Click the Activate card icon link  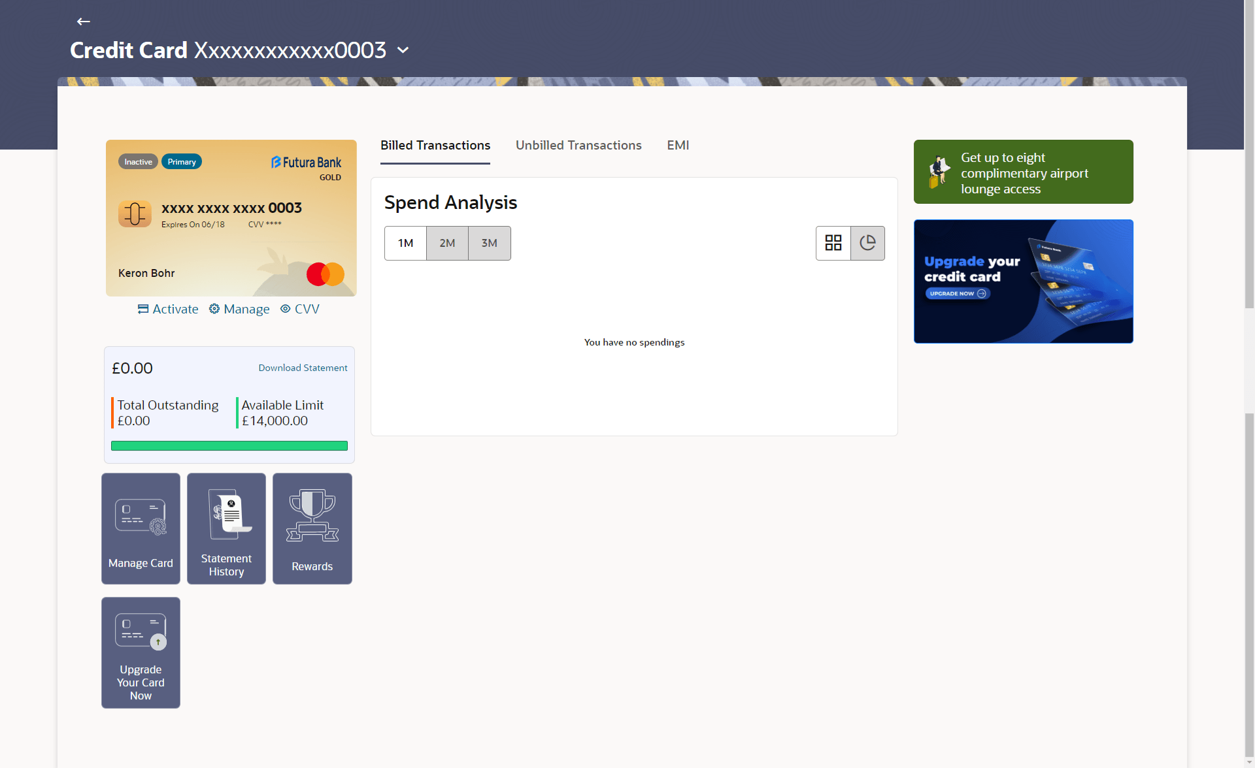[143, 309]
